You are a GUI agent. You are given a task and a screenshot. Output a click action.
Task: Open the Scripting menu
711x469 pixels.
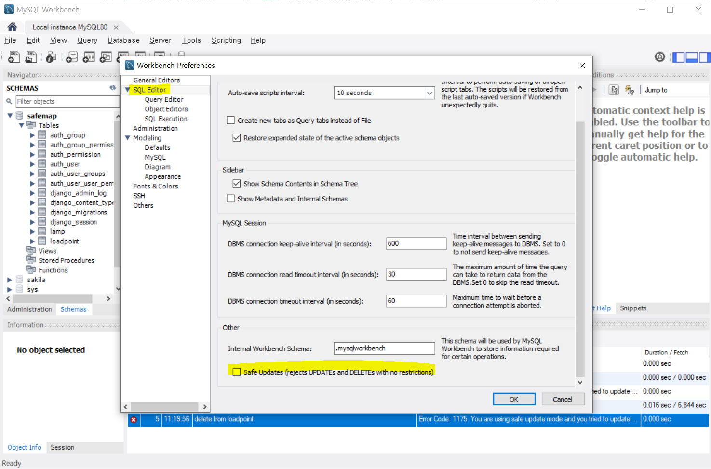[x=226, y=40]
